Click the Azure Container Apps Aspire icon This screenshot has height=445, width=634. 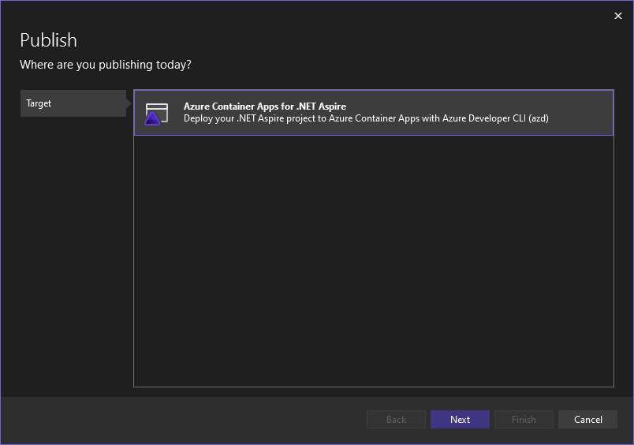(x=156, y=114)
